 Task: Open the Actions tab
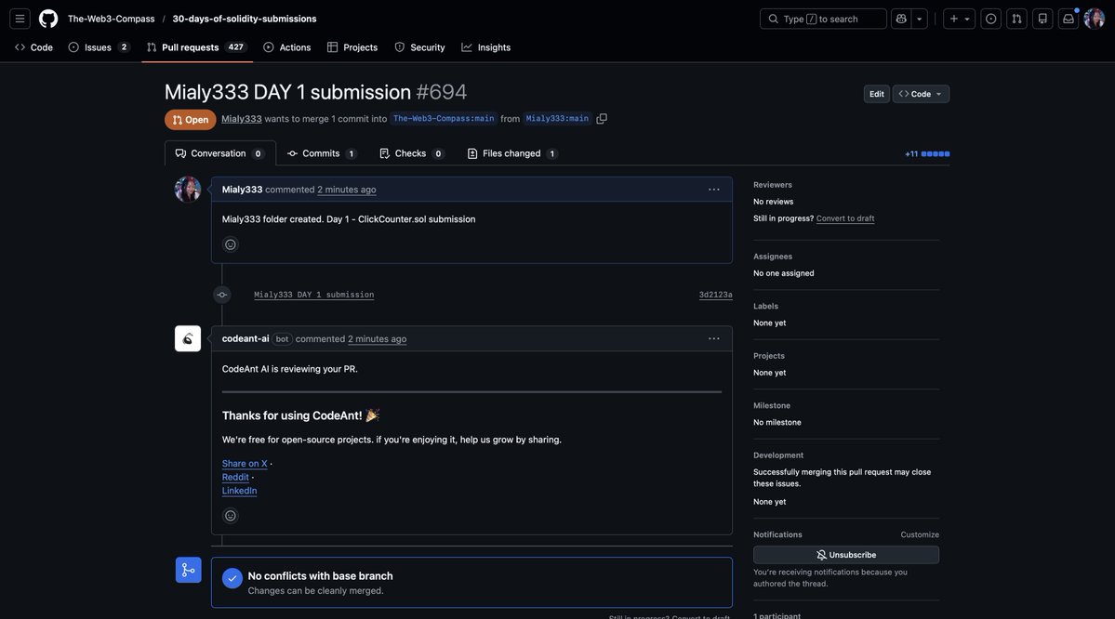tap(287, 47)
